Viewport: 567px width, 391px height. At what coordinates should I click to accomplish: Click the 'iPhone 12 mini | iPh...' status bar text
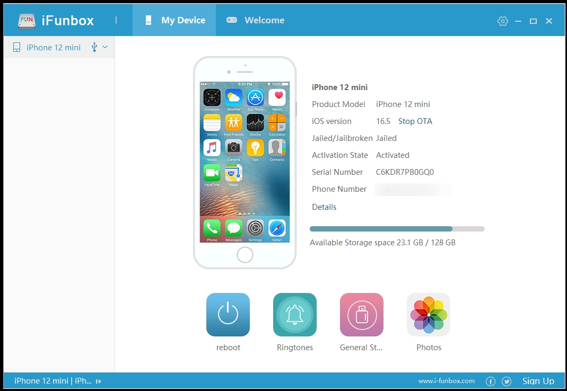click(53, 381)
